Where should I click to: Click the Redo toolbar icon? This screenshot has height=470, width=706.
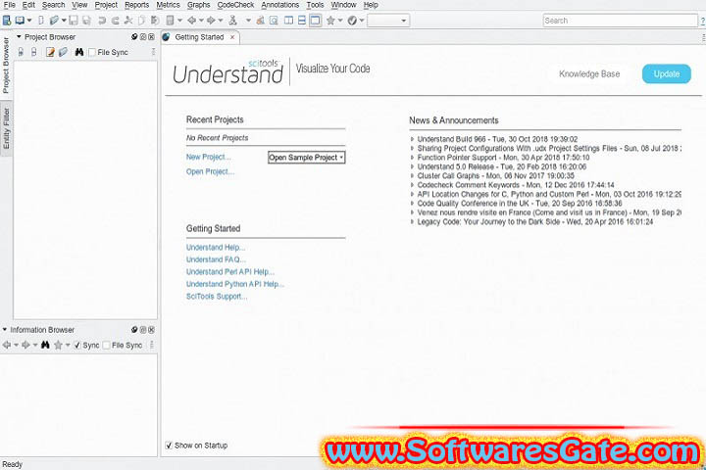(x=116, y=21)
